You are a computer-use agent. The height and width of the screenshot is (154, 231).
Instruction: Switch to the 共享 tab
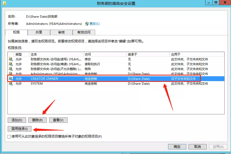[x=39, y=32]
